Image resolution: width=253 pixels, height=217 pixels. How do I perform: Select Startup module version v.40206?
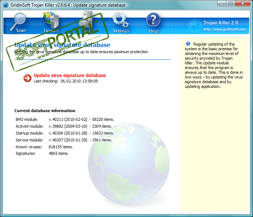pyautogui.click(x=68, y=133)
